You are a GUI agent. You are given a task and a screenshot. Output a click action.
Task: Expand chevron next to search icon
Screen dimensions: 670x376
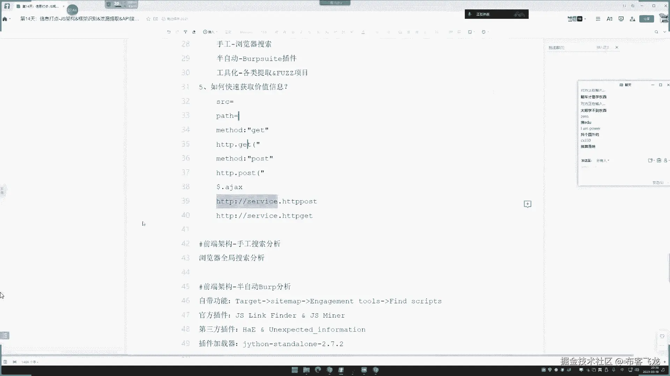664,32
